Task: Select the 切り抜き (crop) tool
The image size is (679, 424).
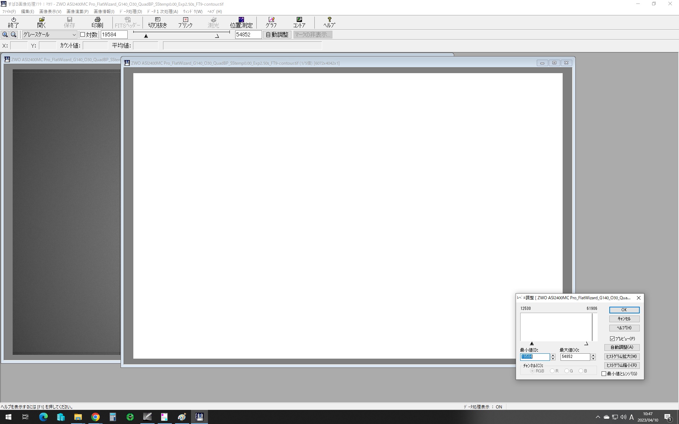Action: (x=157, y=22)
